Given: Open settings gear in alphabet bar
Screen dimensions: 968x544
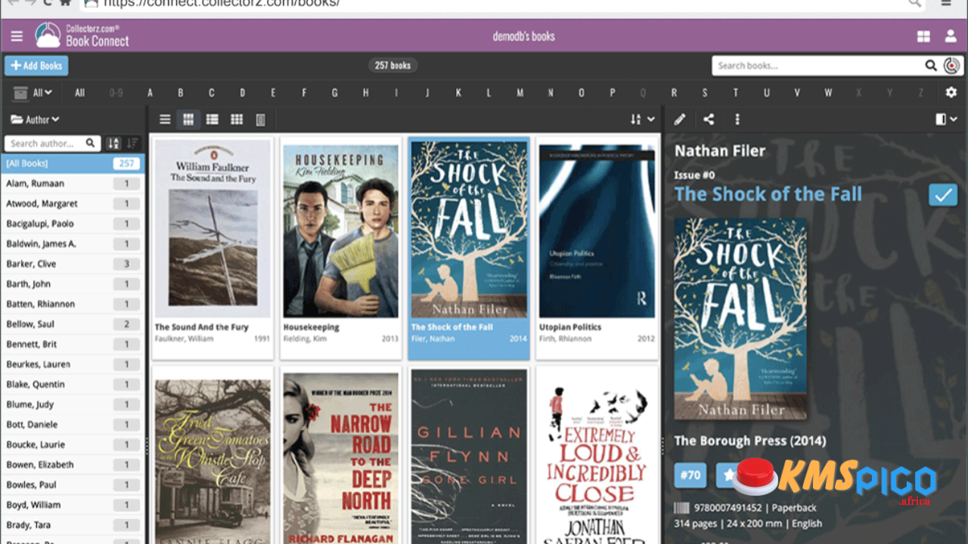Looking at the screenshot, I should [x=951, y=92].
